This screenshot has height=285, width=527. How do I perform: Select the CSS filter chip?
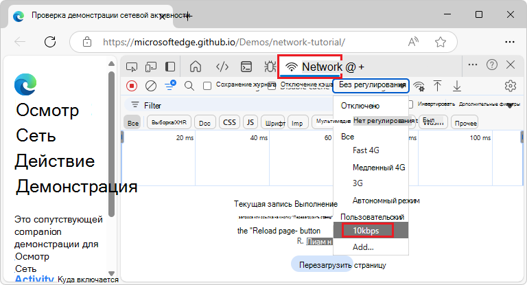click(230, 122)
